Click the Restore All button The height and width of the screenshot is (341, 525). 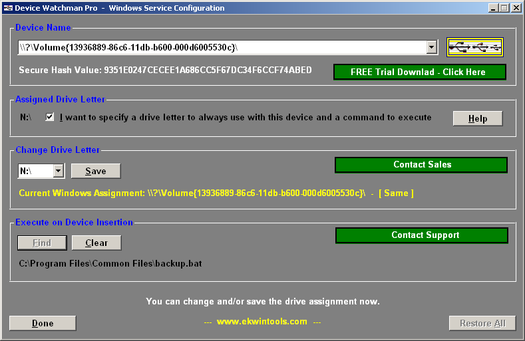coord(482,323)
